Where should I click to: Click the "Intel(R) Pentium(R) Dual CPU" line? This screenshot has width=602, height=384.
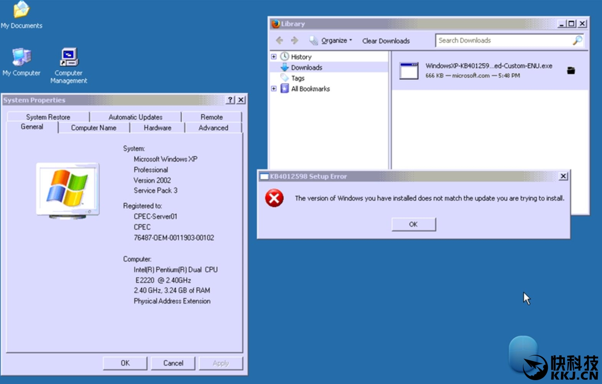pos(176,269)
